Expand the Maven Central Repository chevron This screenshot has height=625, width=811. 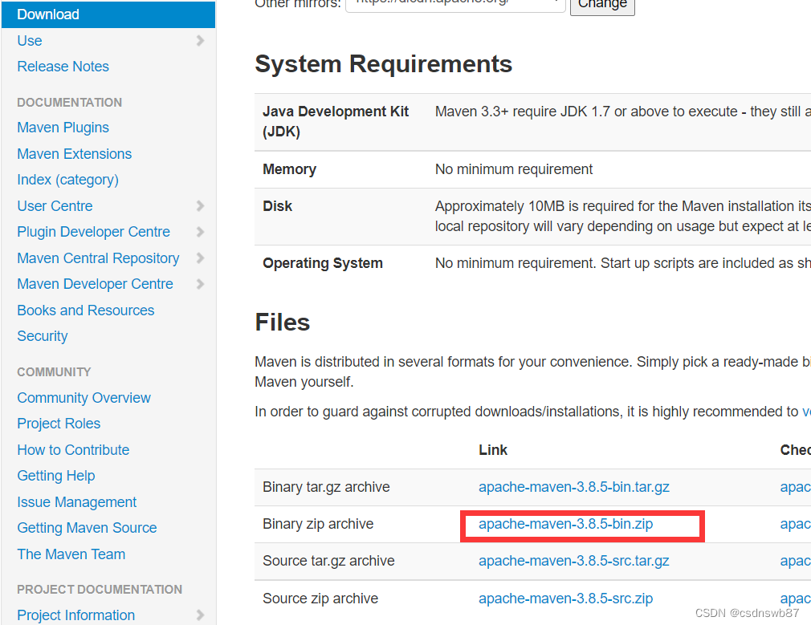(x=200, y=258)
